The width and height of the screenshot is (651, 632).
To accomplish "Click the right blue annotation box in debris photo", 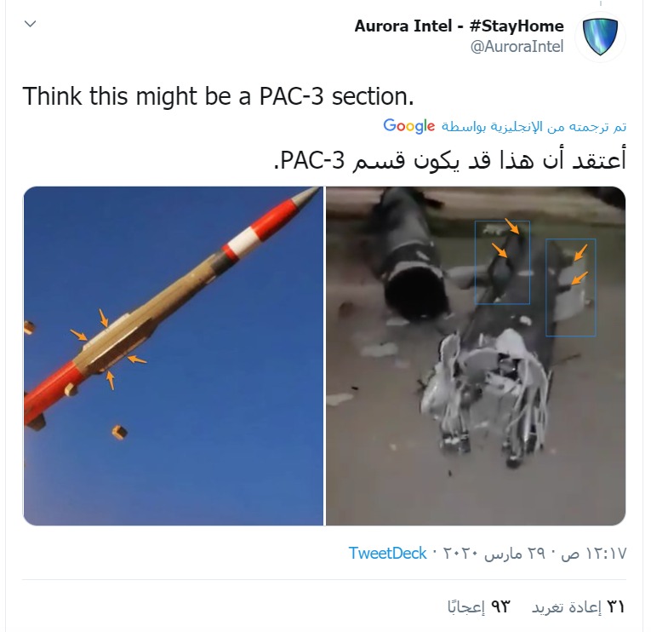I will (x=571, y=288).
